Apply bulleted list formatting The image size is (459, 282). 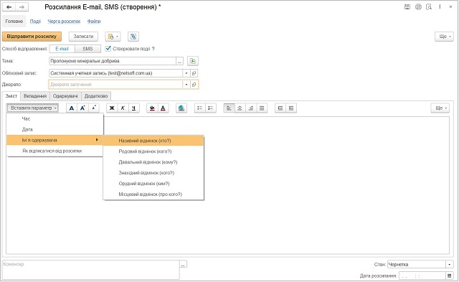click(200, 108)
